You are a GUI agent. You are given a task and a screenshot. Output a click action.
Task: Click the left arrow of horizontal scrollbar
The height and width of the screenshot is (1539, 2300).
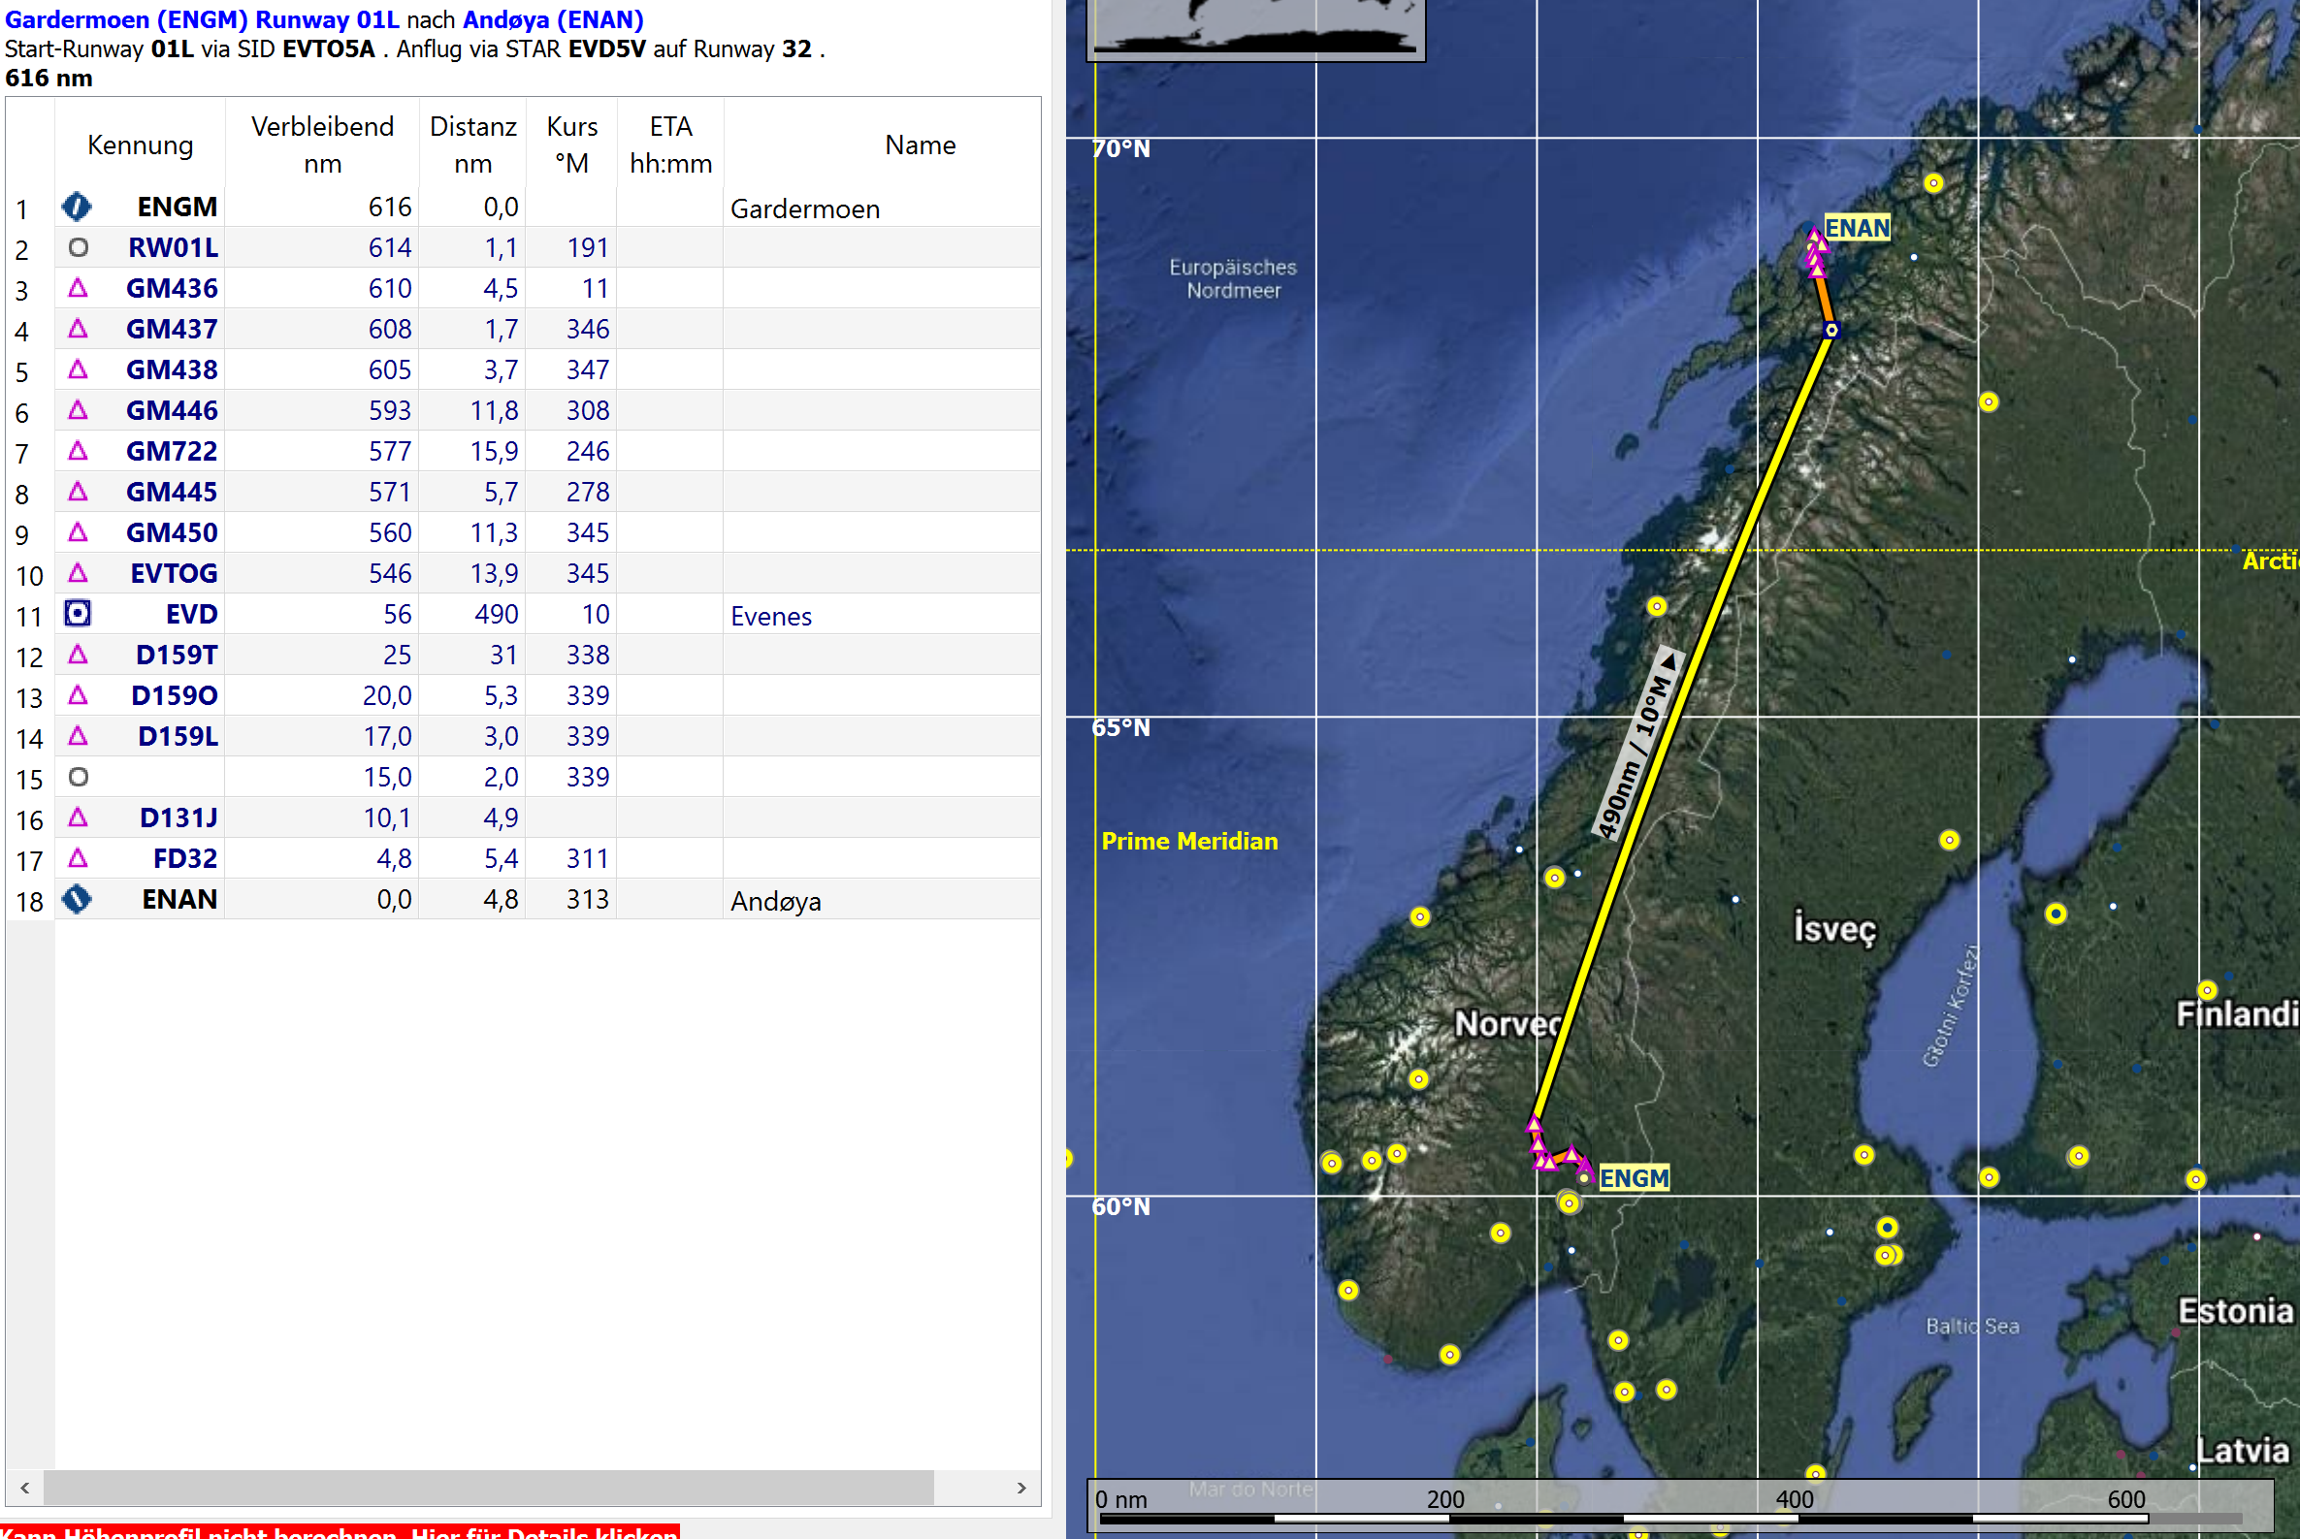[x=24, y=1488]
